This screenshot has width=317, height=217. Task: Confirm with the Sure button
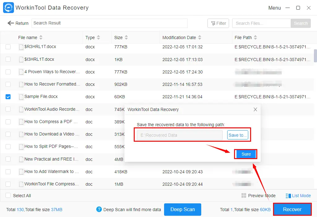(x=246, y=154)
